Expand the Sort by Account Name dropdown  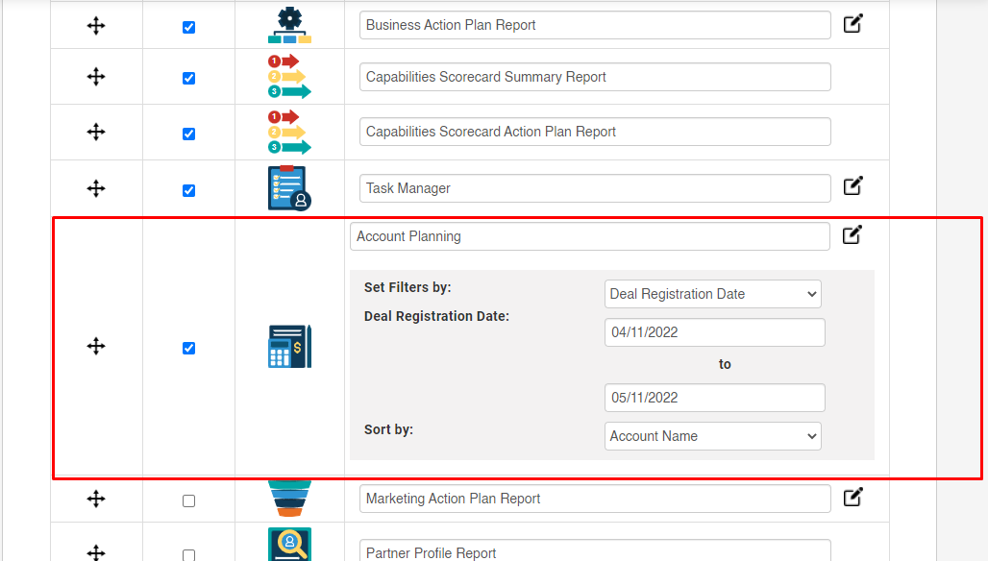(x=712, y=436)
